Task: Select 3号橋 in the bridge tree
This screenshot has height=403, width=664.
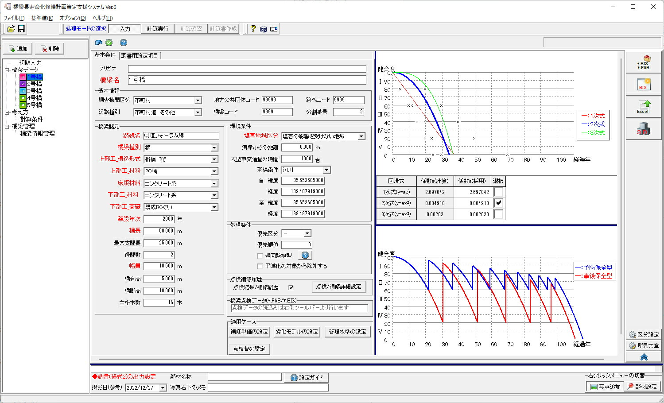Action: pos(35,91)
